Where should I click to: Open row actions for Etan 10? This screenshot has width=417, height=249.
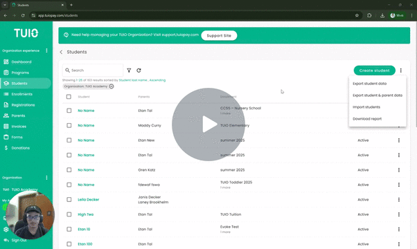(399, 230)
